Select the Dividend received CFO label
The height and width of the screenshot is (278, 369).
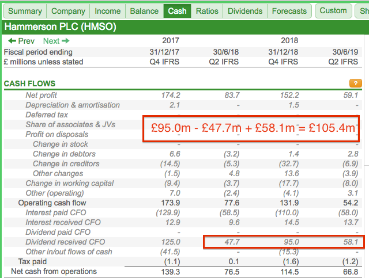coord(65,242)
